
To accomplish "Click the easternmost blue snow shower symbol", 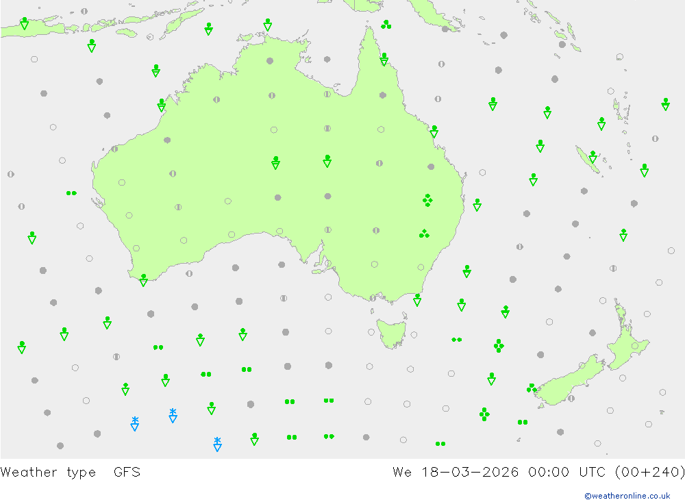I will (x=217, y=444).
